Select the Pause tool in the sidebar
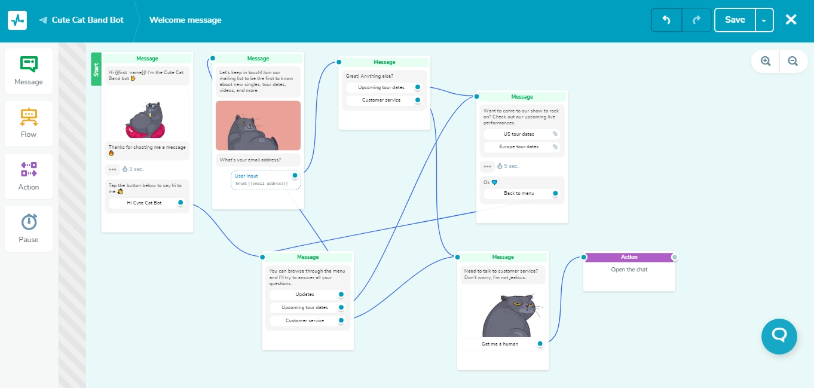This screenshot has width=814, height=388. point(28,228)
